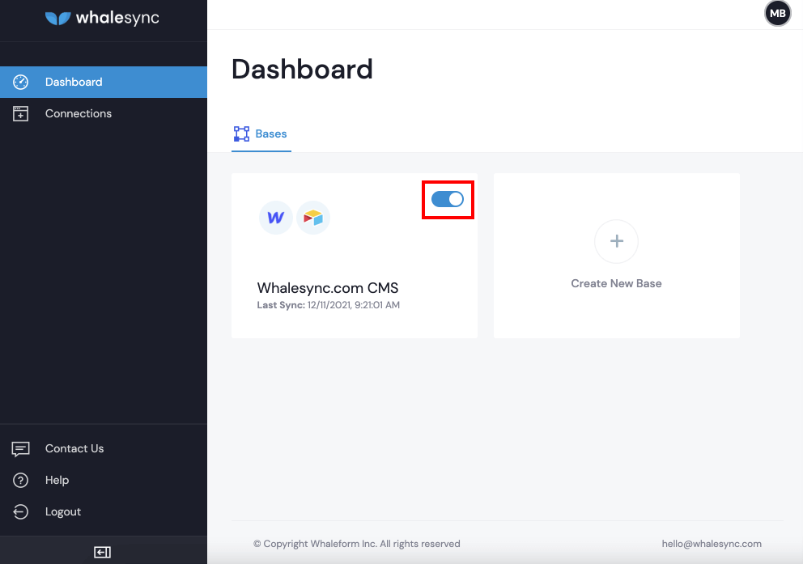The height and width of the screenshot is (564, 803).
Task: Open the MB account avatar menu
Action: [777, 14]
